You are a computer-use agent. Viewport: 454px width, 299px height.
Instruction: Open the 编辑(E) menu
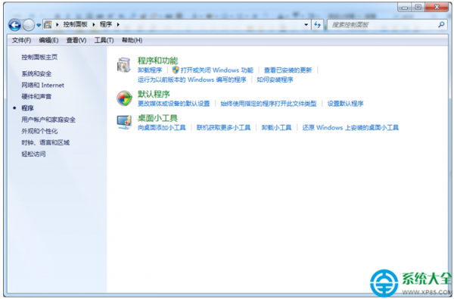pyautogui.click(x=48, y=40)
